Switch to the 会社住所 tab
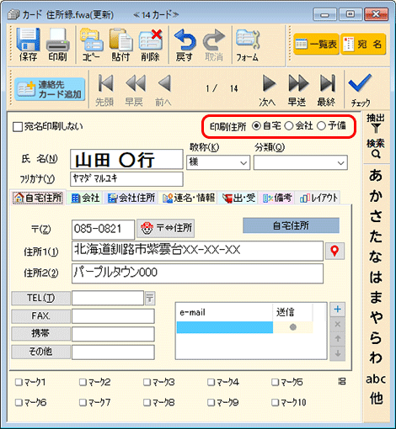This screenshot has width=396, height=429. (131, 198)
